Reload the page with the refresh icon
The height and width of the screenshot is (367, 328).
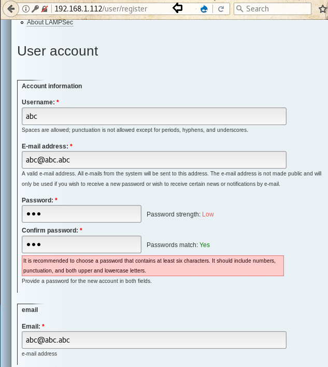pos(221,9)
